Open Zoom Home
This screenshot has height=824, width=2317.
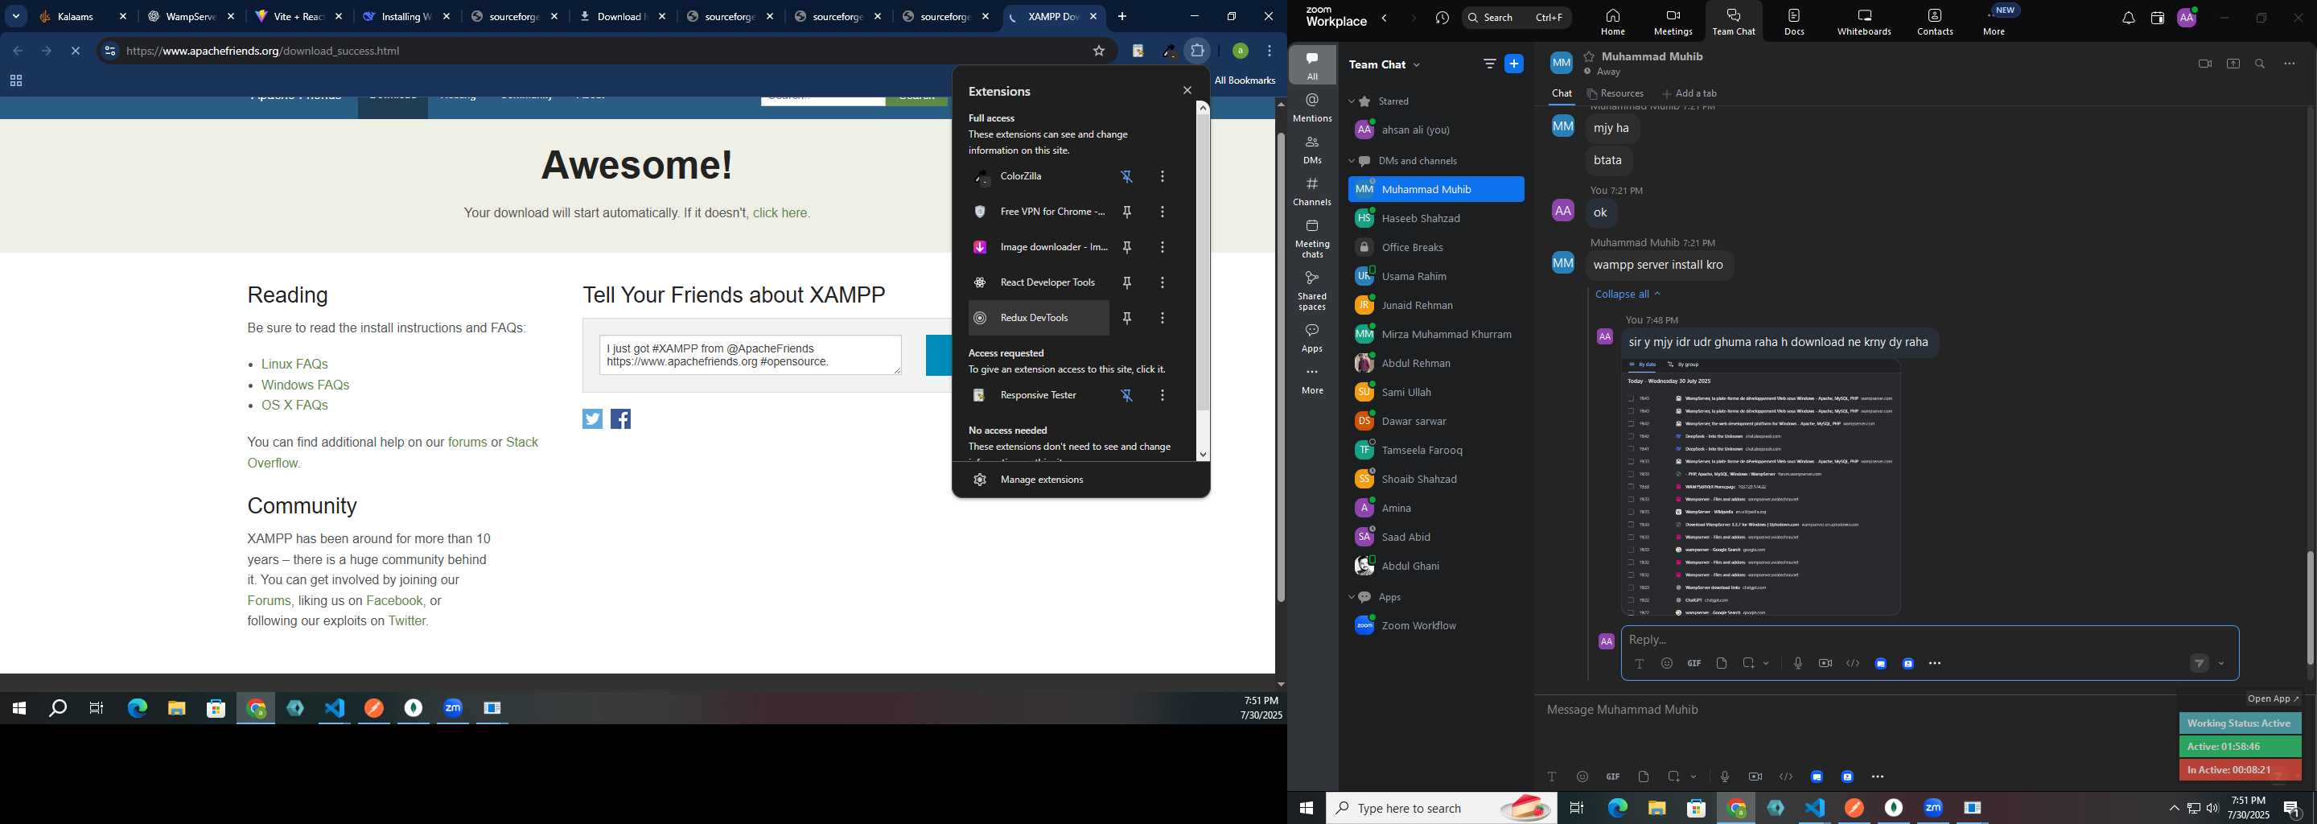1613,23
